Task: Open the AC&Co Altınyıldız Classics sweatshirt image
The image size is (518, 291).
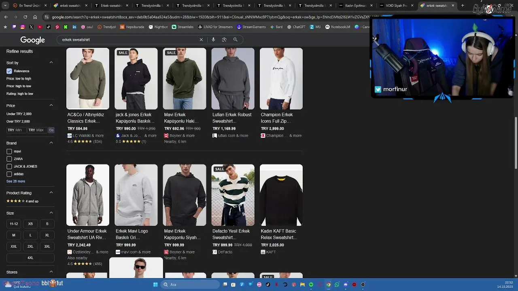Action: point(88,79)
